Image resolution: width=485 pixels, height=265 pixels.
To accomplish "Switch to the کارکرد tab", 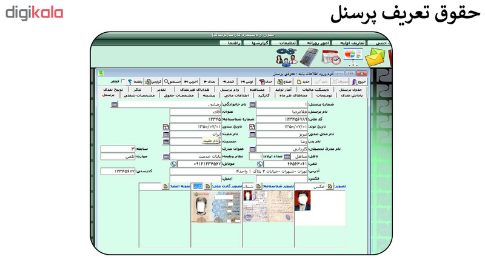I will [x=264, y=95].
